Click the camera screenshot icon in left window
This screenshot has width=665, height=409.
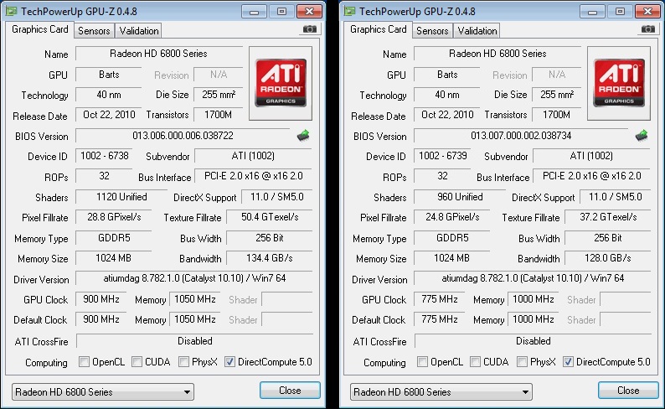(x=310, y=28)
